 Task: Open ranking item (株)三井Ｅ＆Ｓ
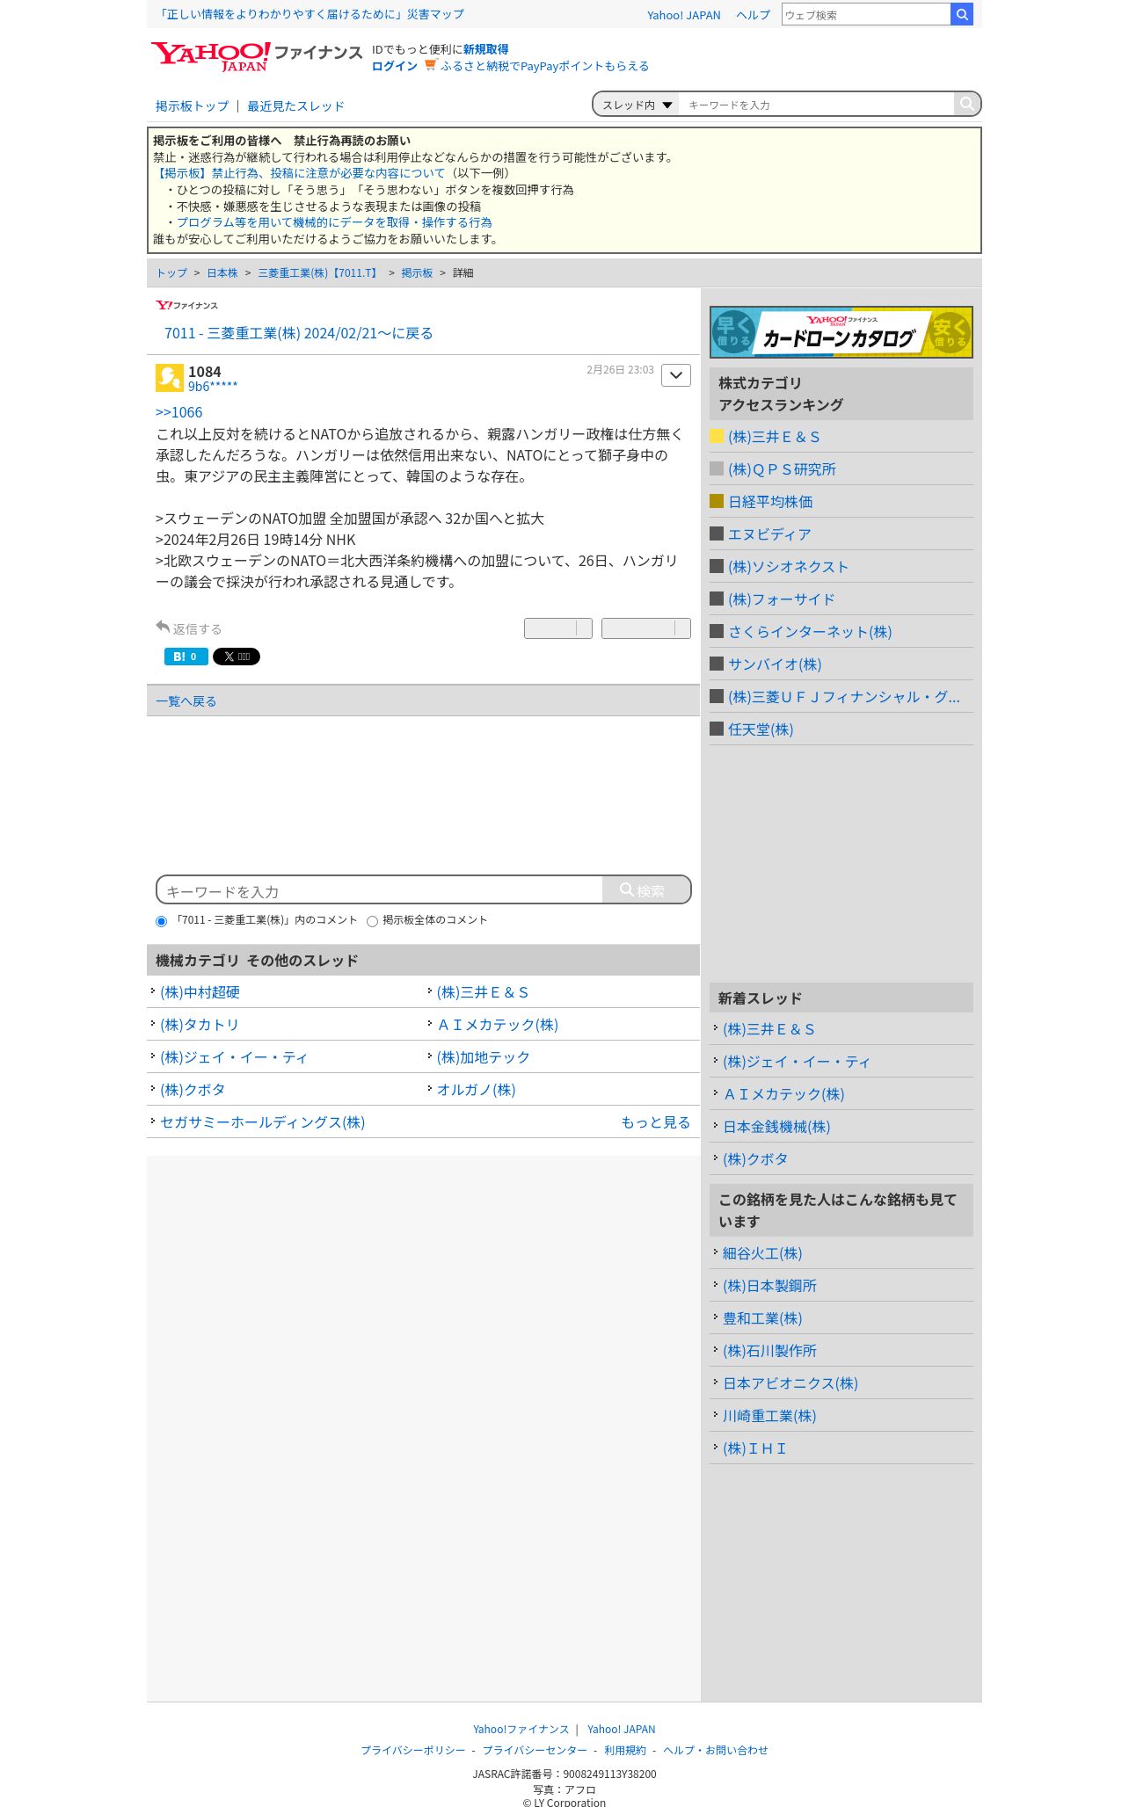[x=774, y=437]
